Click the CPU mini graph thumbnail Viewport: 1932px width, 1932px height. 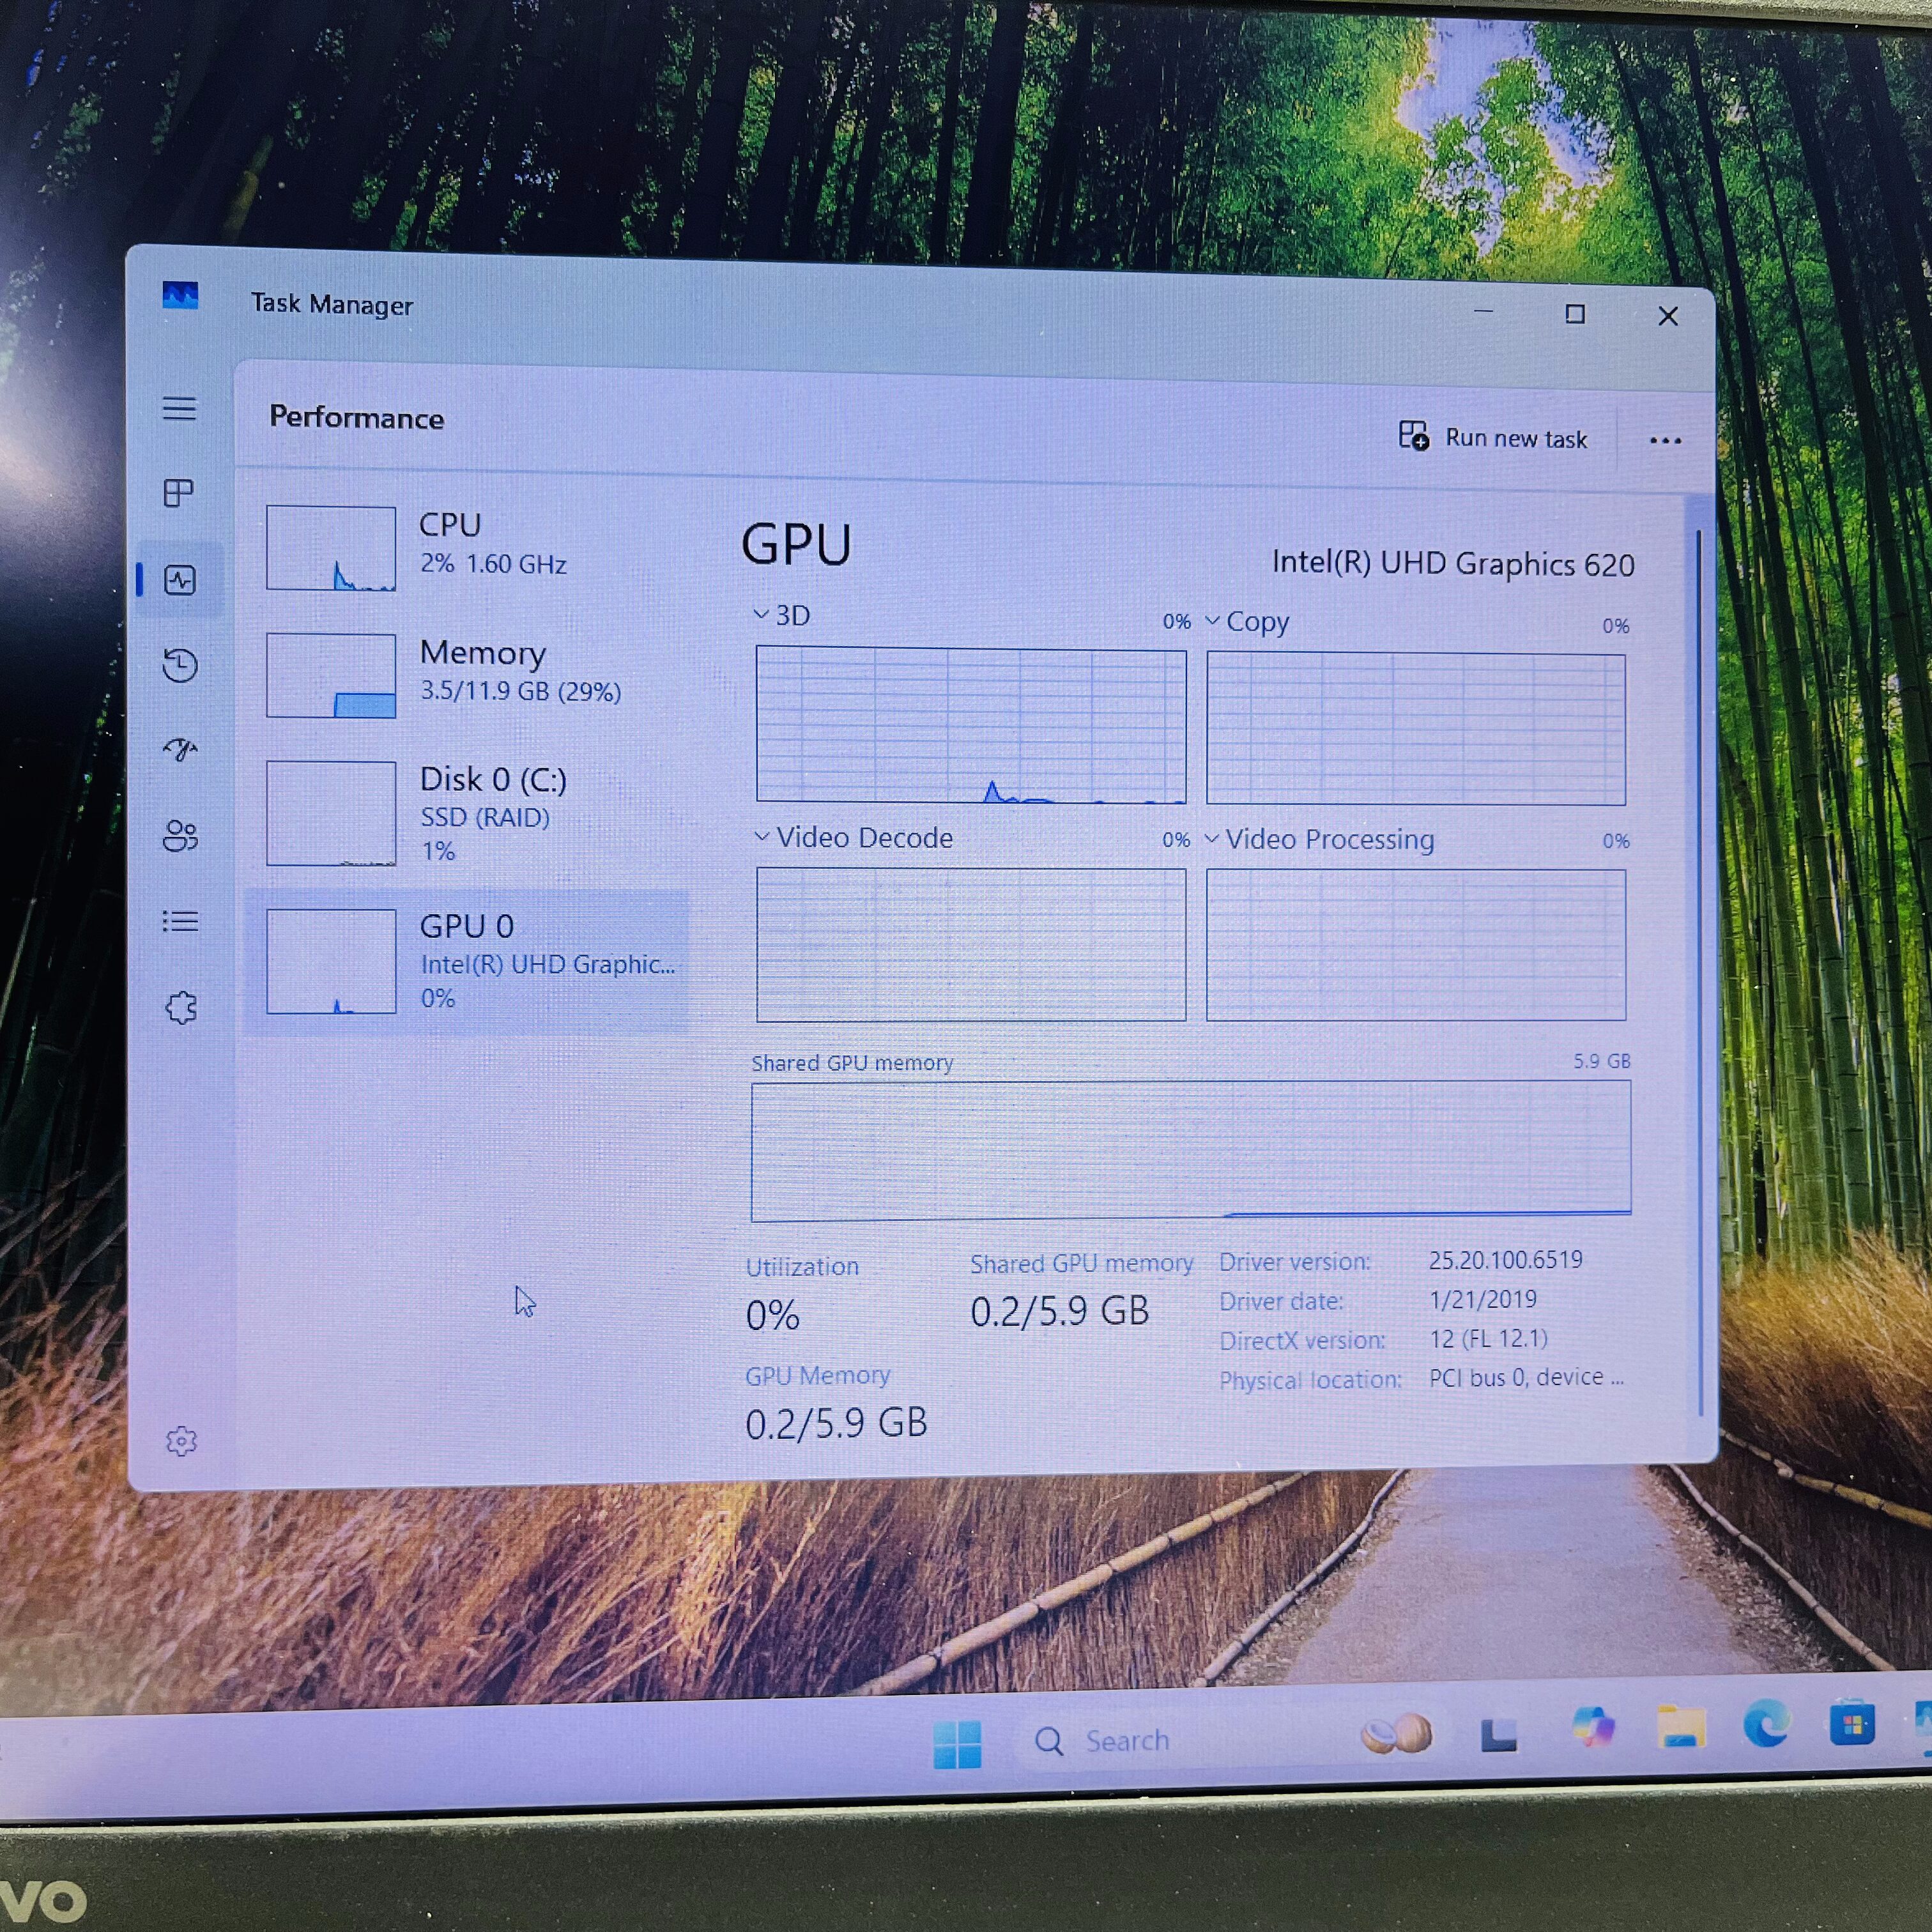[331, 548]
